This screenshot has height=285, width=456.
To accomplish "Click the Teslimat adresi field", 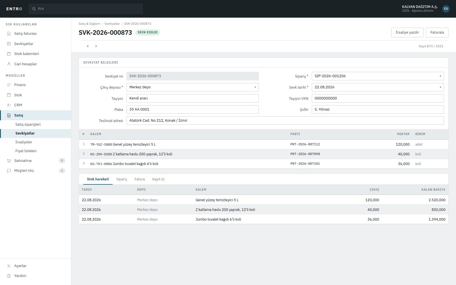I will (285, 121).
